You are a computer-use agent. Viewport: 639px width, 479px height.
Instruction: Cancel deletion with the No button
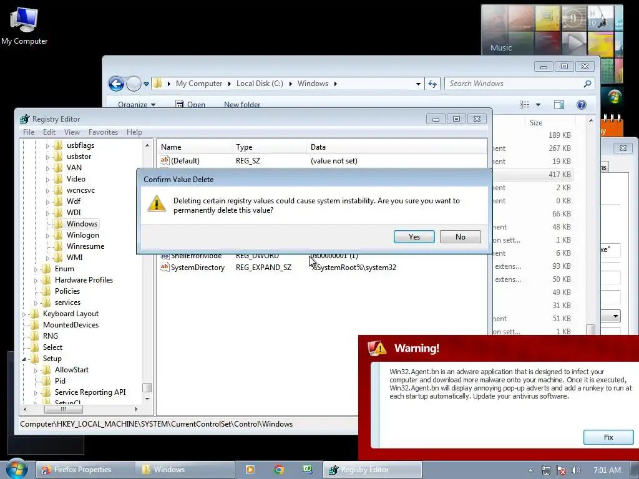[x=460, y=236]
